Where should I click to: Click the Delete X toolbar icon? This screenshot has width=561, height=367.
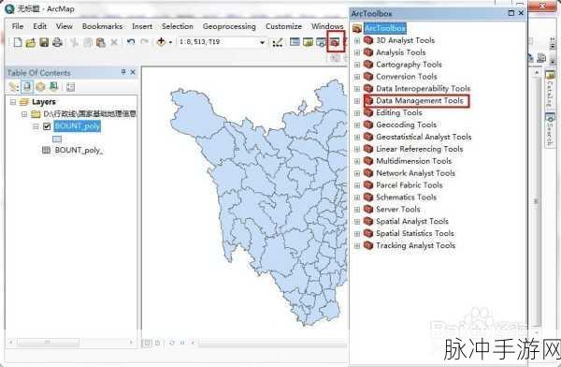coord(114,43)
